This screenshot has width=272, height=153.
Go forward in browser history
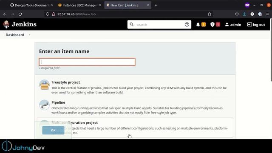pyautogui.click(x=12, y=14)
